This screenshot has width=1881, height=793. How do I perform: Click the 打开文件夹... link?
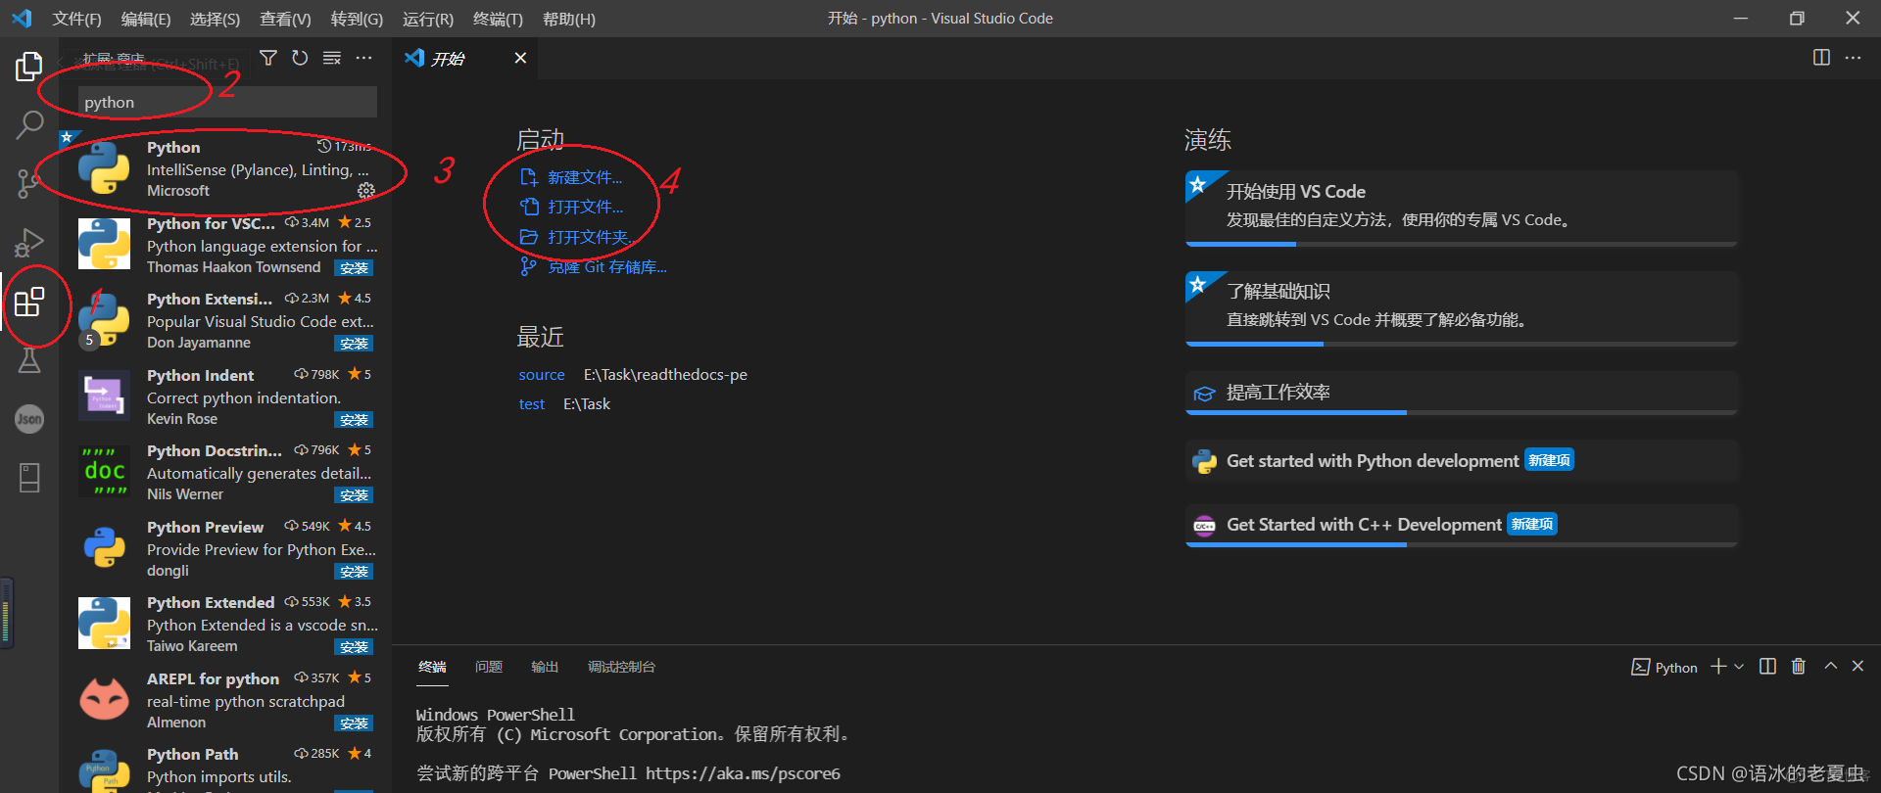(591, 237)
